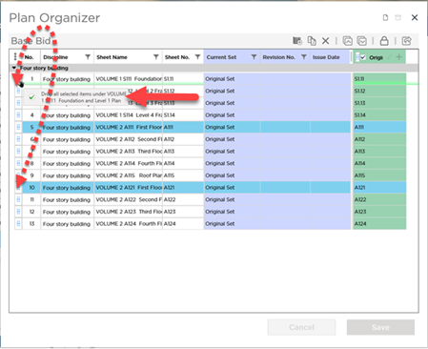Click the add new set toolbar icon

(297, 41)
